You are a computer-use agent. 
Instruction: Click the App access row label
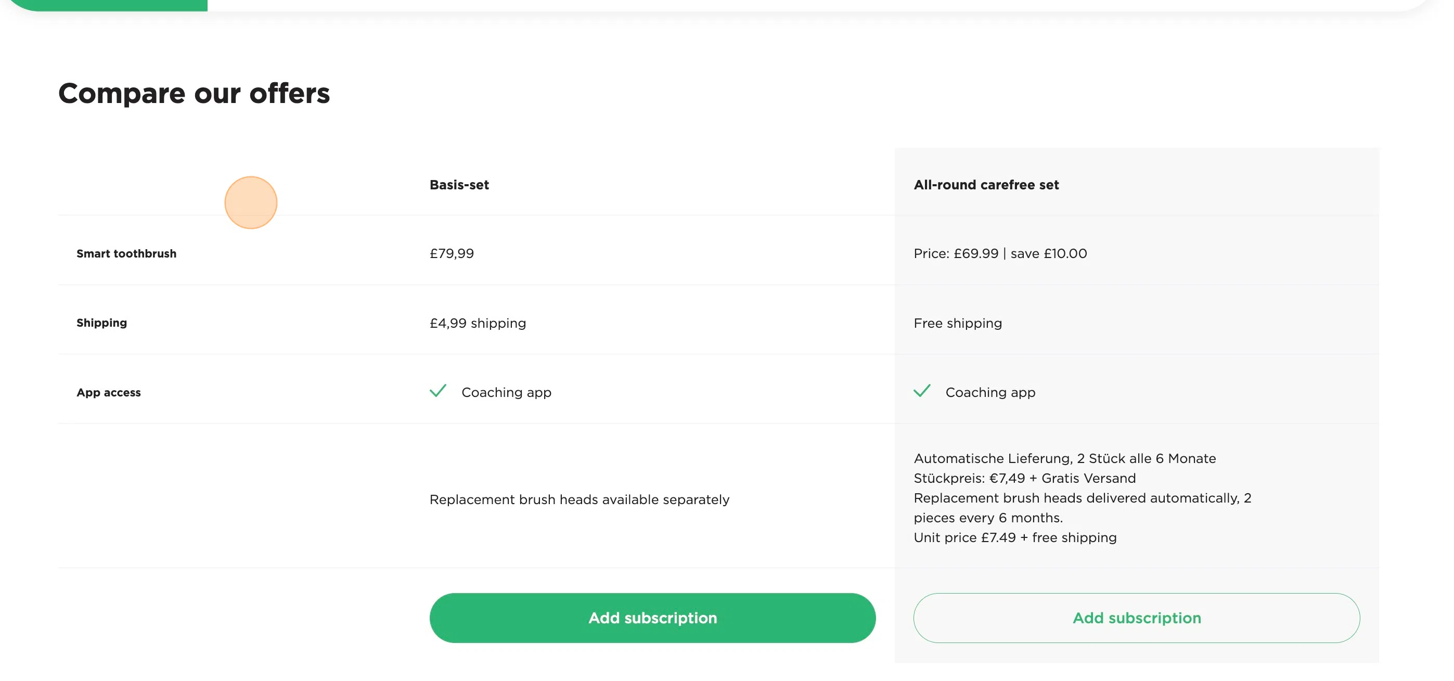[x=108, y=392]
